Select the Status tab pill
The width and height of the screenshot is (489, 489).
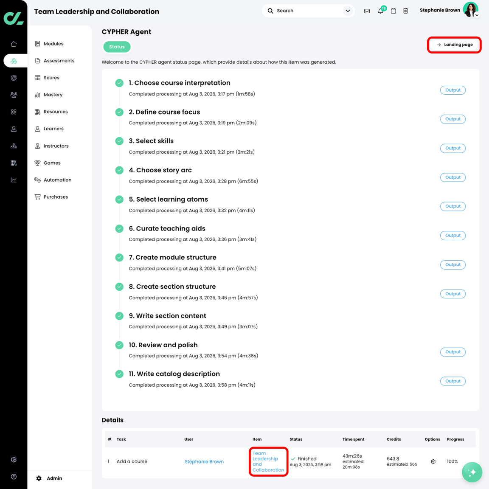pos(117,47)
